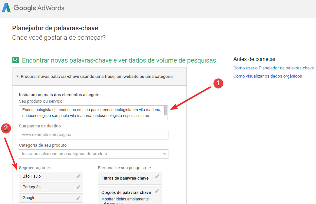Select the Google network box
Image resolution: width=316 pixels, height=204 pixels.
[51, 198]
